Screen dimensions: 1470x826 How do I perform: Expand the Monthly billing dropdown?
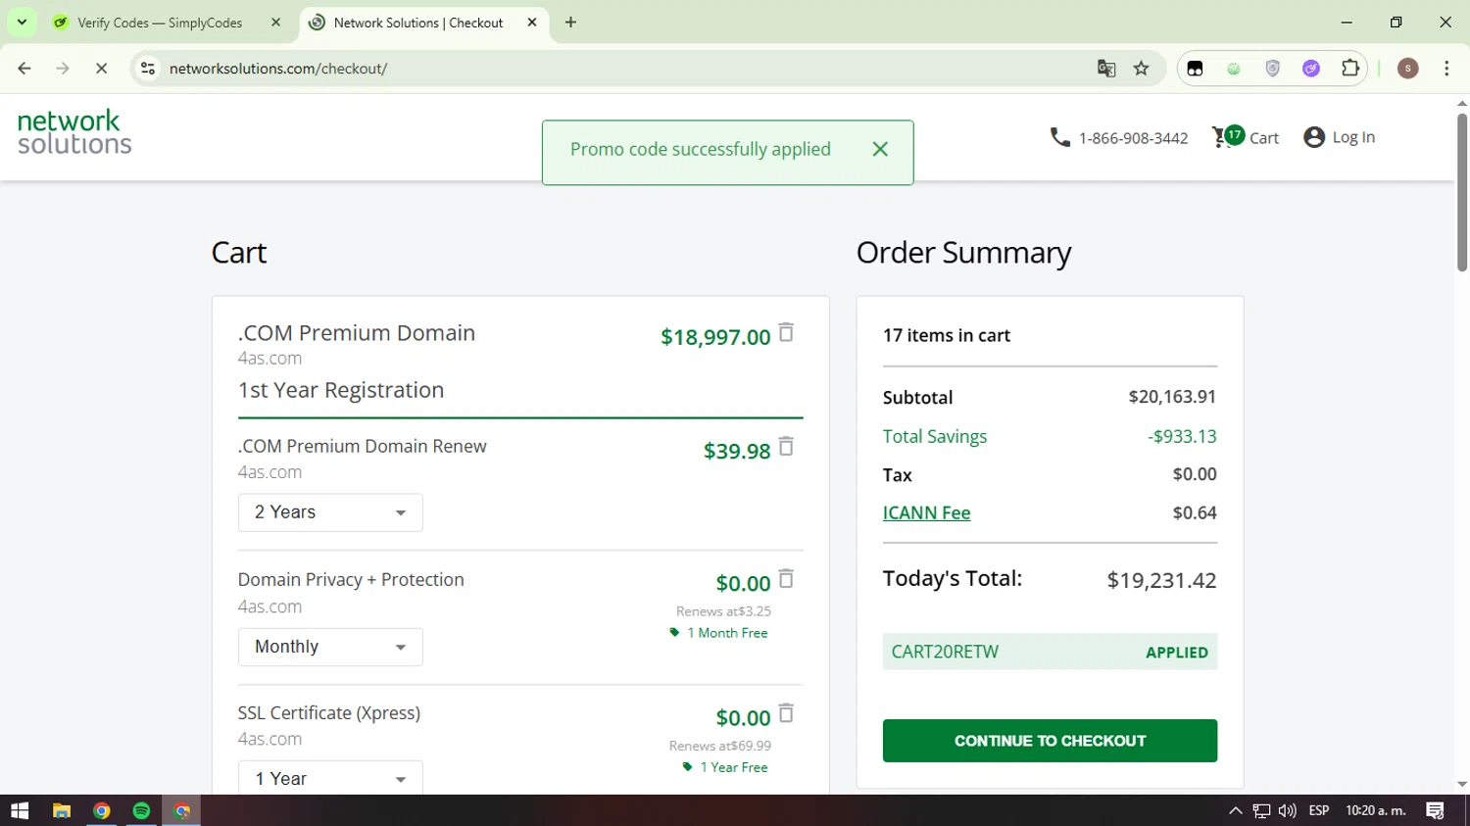(330, 647)
